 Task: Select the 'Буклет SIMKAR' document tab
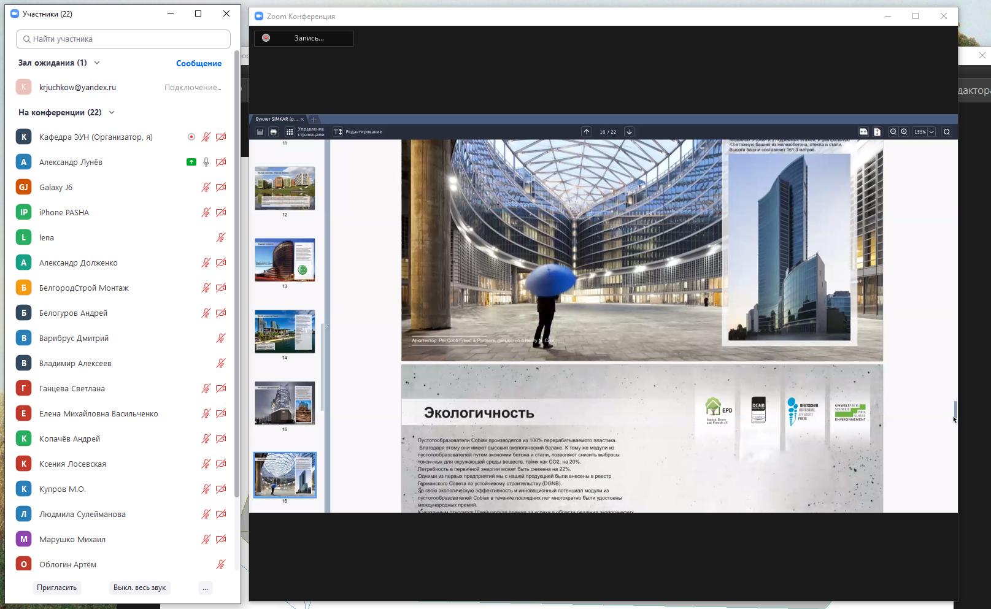[x=276, y=119]
